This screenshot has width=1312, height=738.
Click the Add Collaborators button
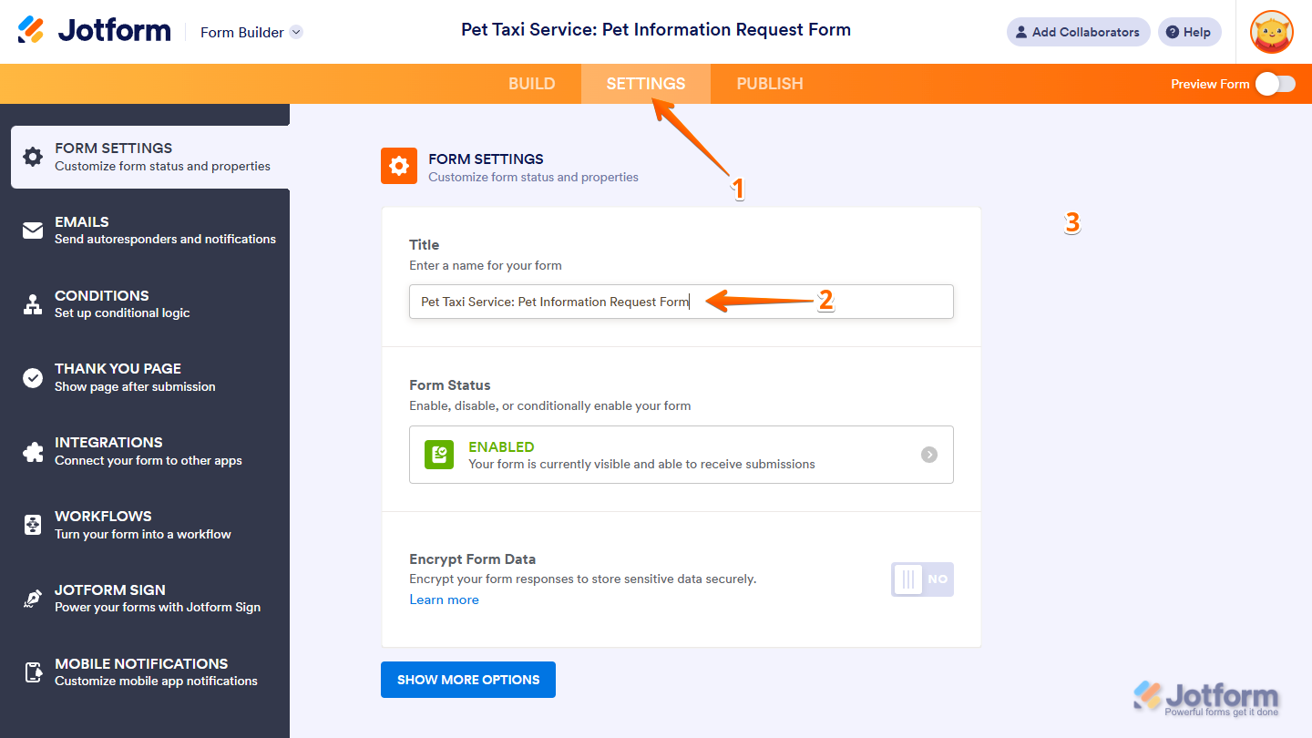[1078, 32]
